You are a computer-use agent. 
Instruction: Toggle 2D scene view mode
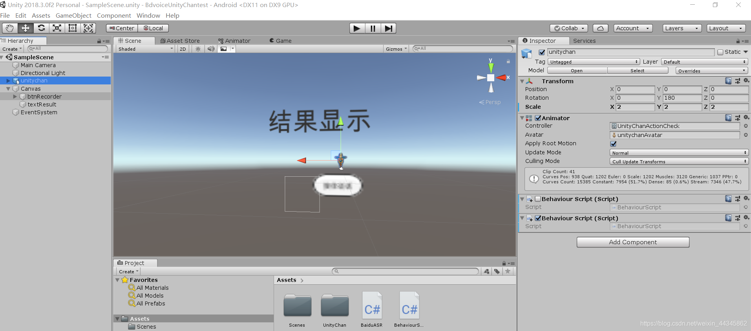point(183,49)
